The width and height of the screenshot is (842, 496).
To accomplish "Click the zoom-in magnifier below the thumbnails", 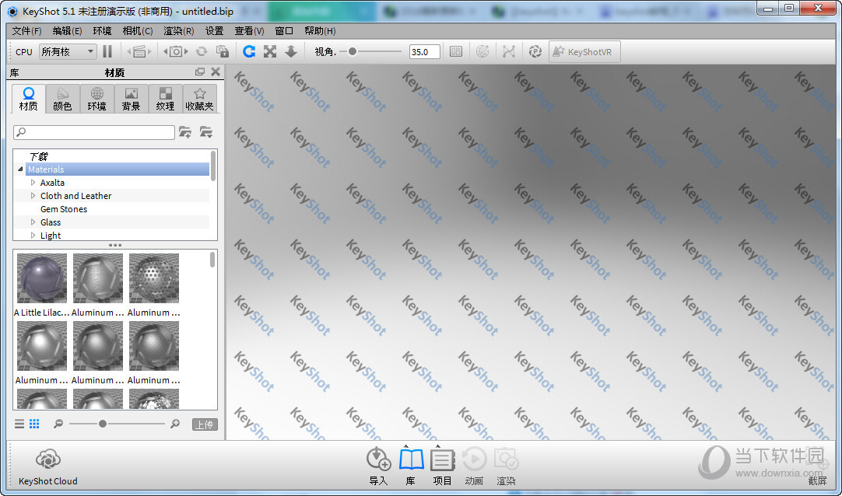I will click(x=175, y=424).
